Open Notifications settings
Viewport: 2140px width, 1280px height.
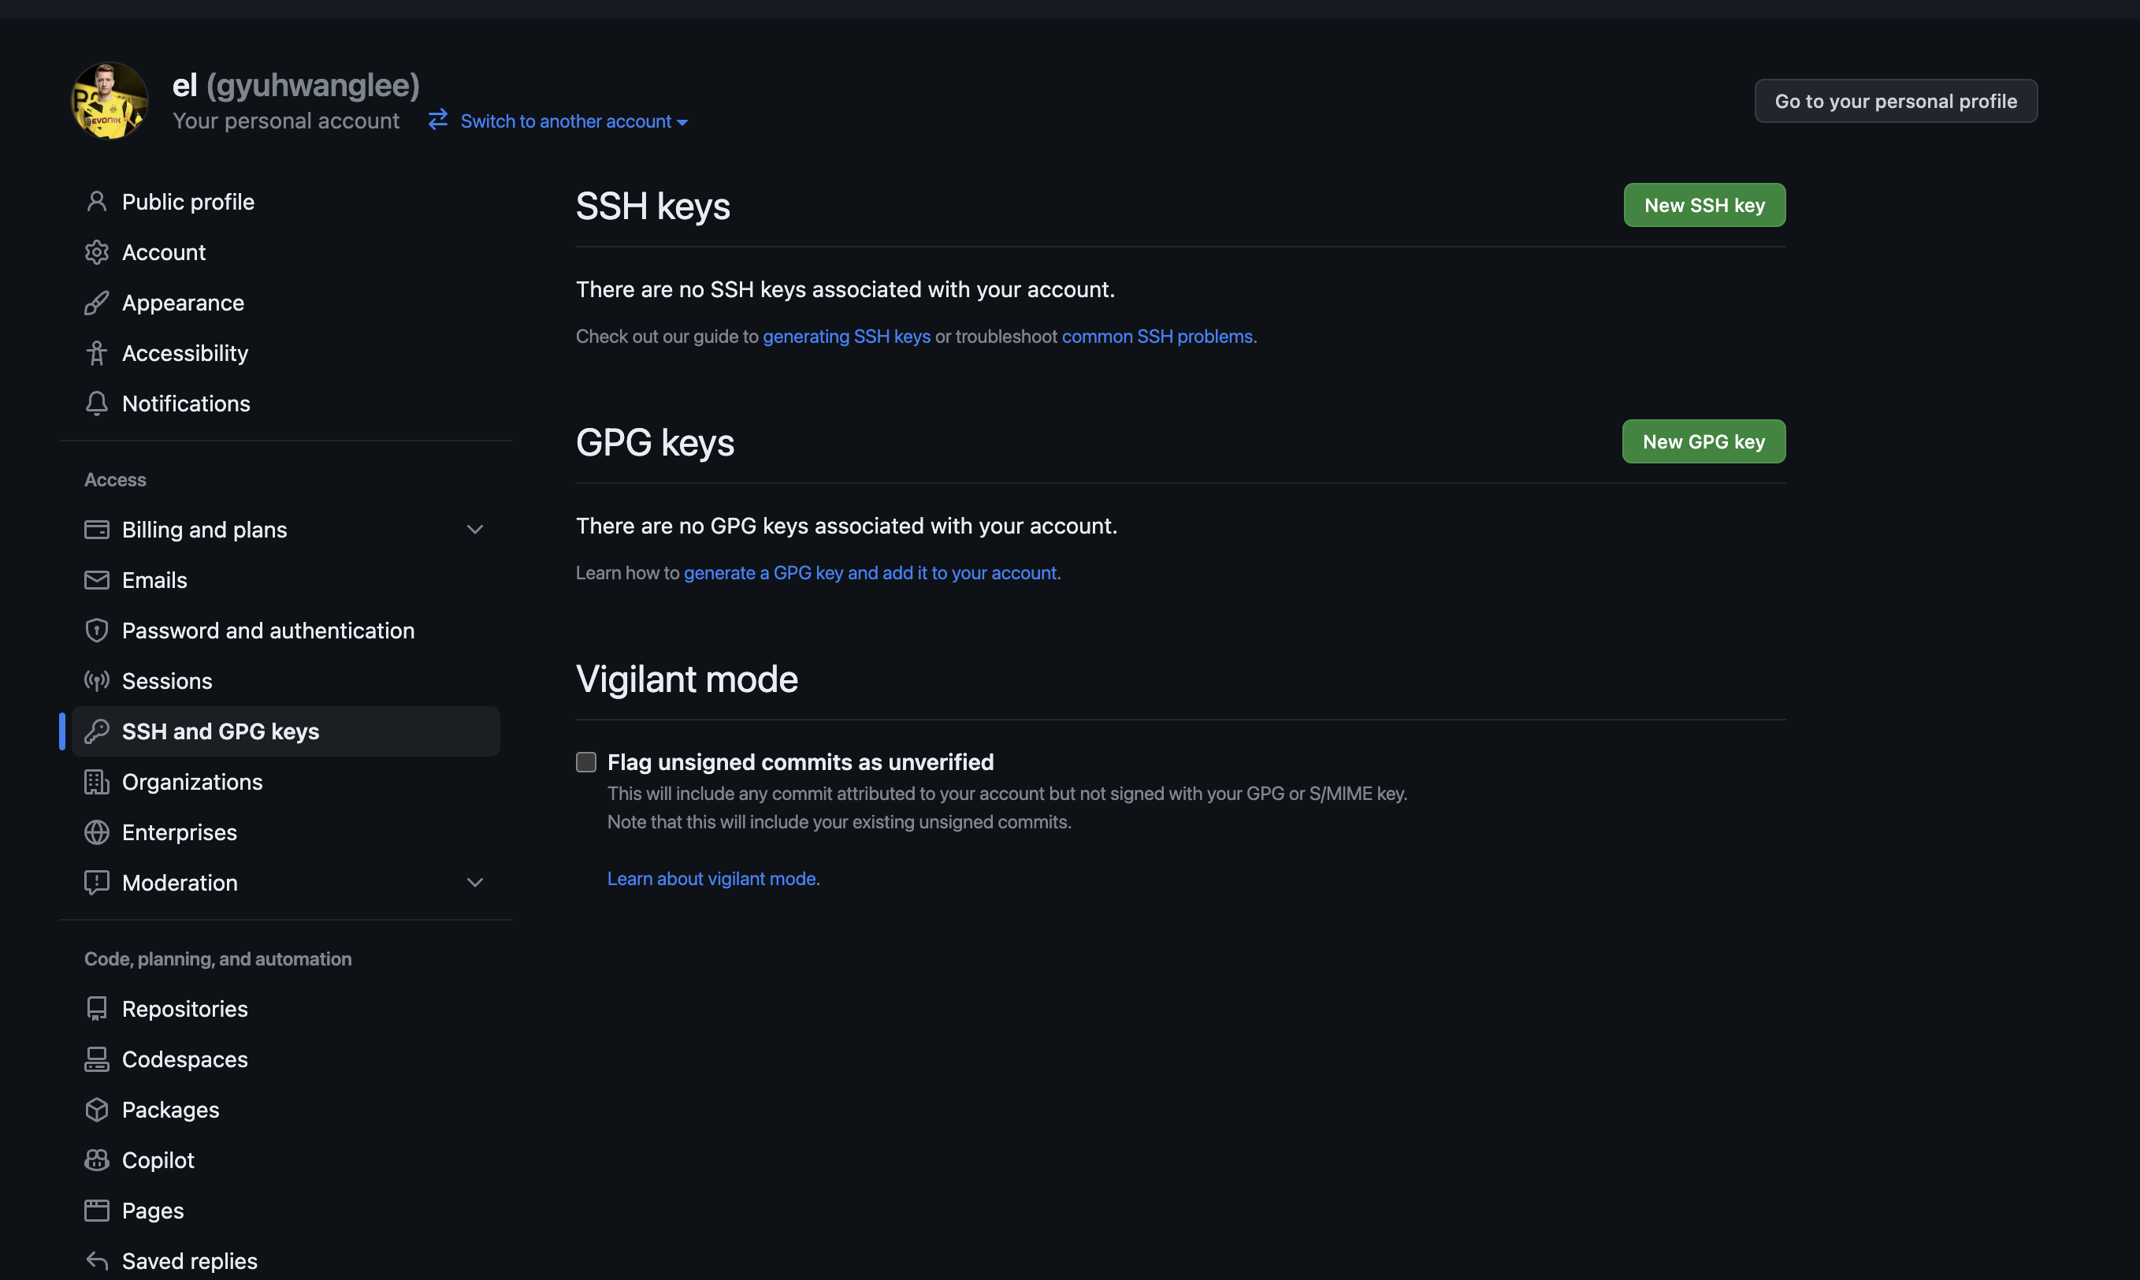[x=286, y=404]
